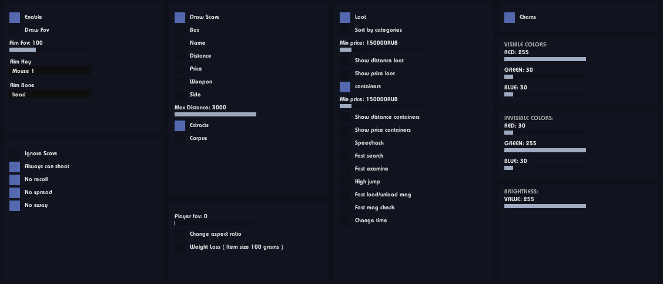Open the Aim Bone dropdown showing head

(50, 95)
